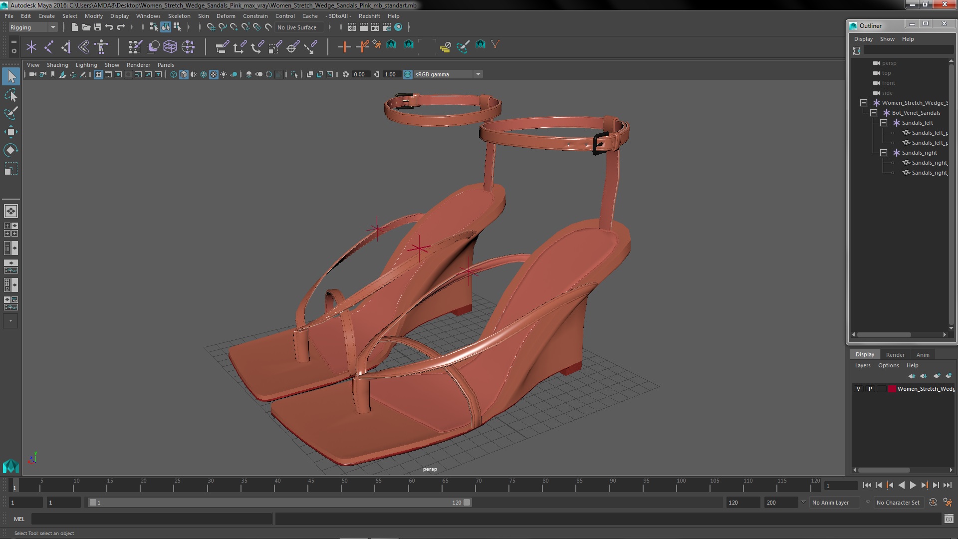Snap to grids icon in status line
The height and width of the screenshot is (539, 958).
point(211,27)
